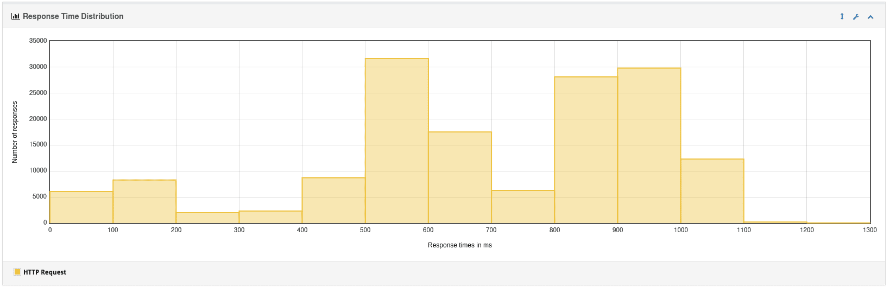Screen dimensions: 890x287
Task: Select the 1000-1100 ms histogram bar
Action: [x=712, y=191]
